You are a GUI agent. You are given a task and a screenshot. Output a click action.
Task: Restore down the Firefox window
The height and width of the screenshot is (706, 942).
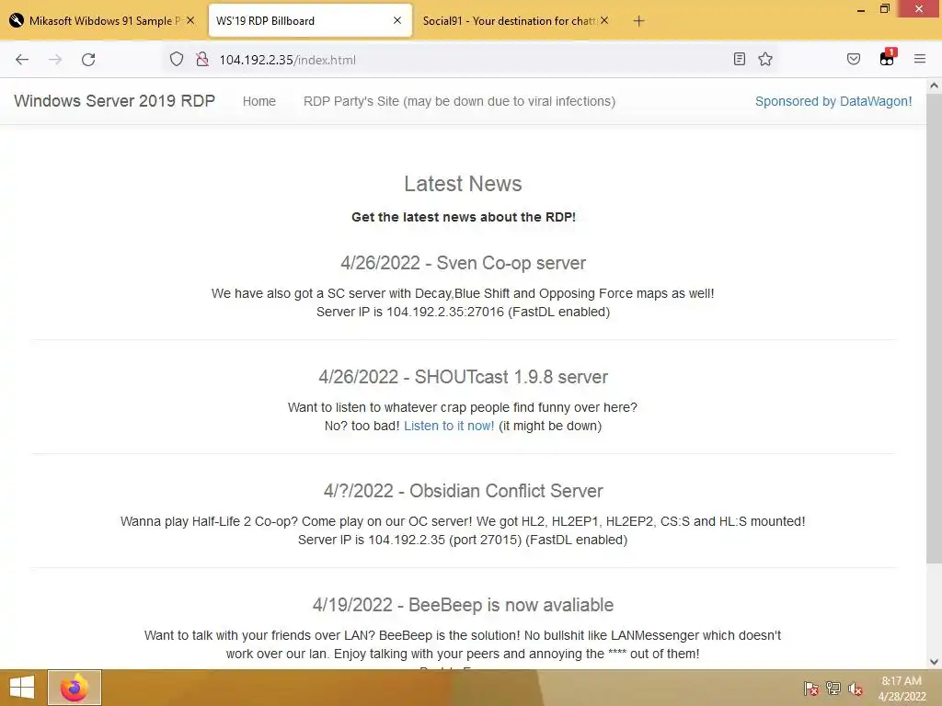pos(885,9)
